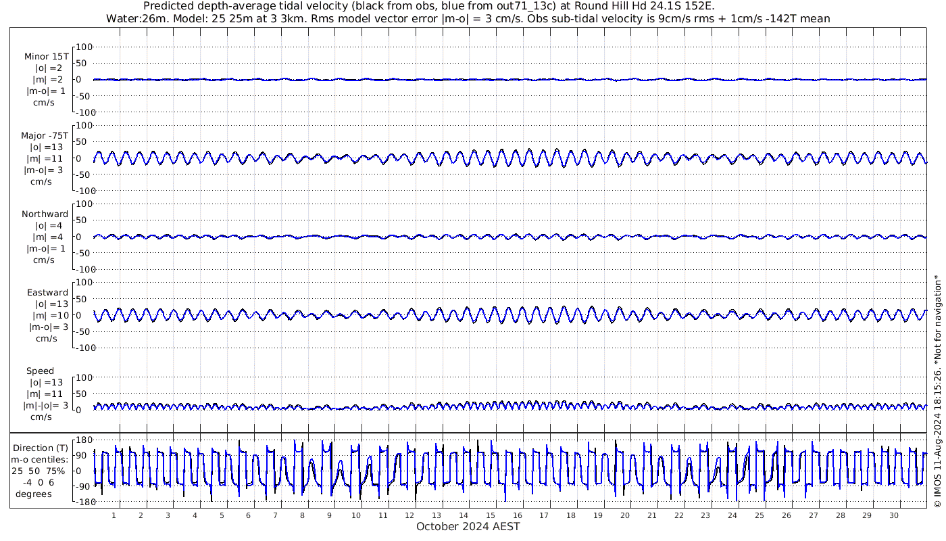Click the '|m-o|= 1' value under Minor 15T
The image size is (946, 541).
tap(46, 91)
